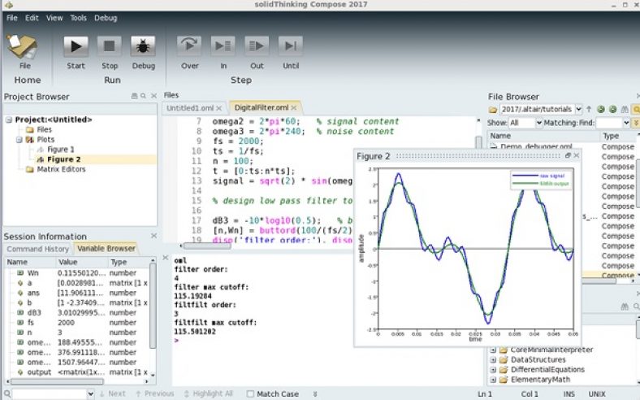This screenshot has height=400, width=640.
Task: Collapse the Plots tree node
Action: pyautogui.click(x=18, y=139)
